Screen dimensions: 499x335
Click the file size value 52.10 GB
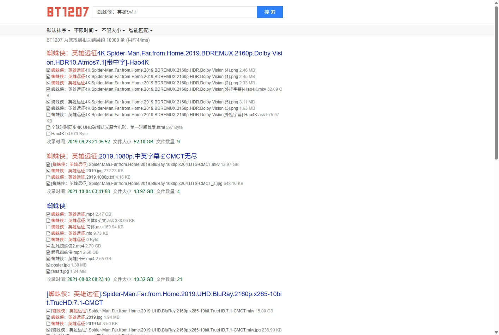(144, 142)
